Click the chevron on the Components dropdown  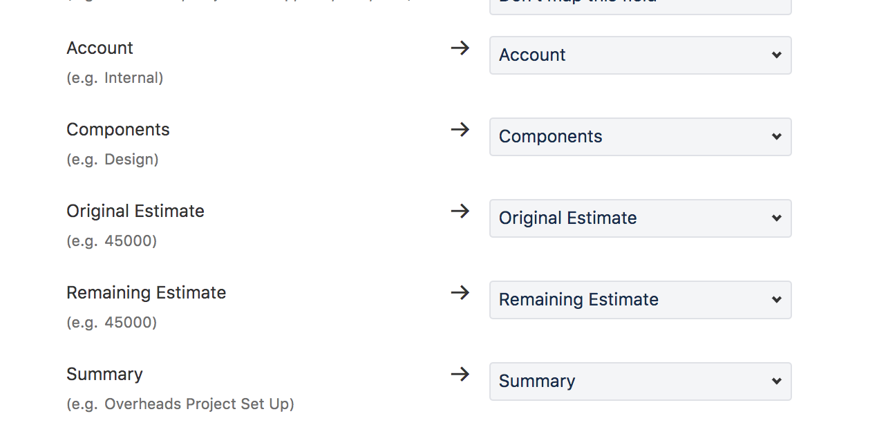tap(777, 137)
